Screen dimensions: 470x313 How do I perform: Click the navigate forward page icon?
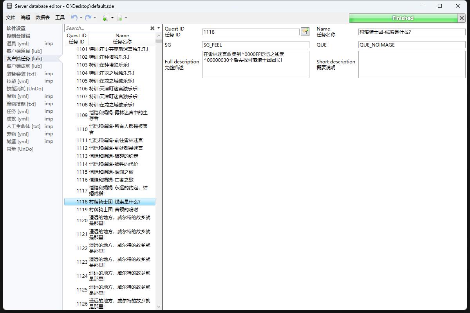pos(119,18)
